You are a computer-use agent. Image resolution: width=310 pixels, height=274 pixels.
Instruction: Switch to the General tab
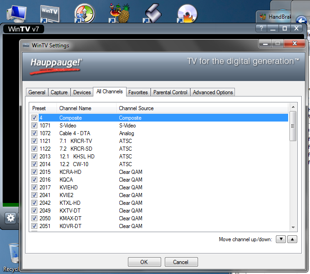(x=37, y=92)
